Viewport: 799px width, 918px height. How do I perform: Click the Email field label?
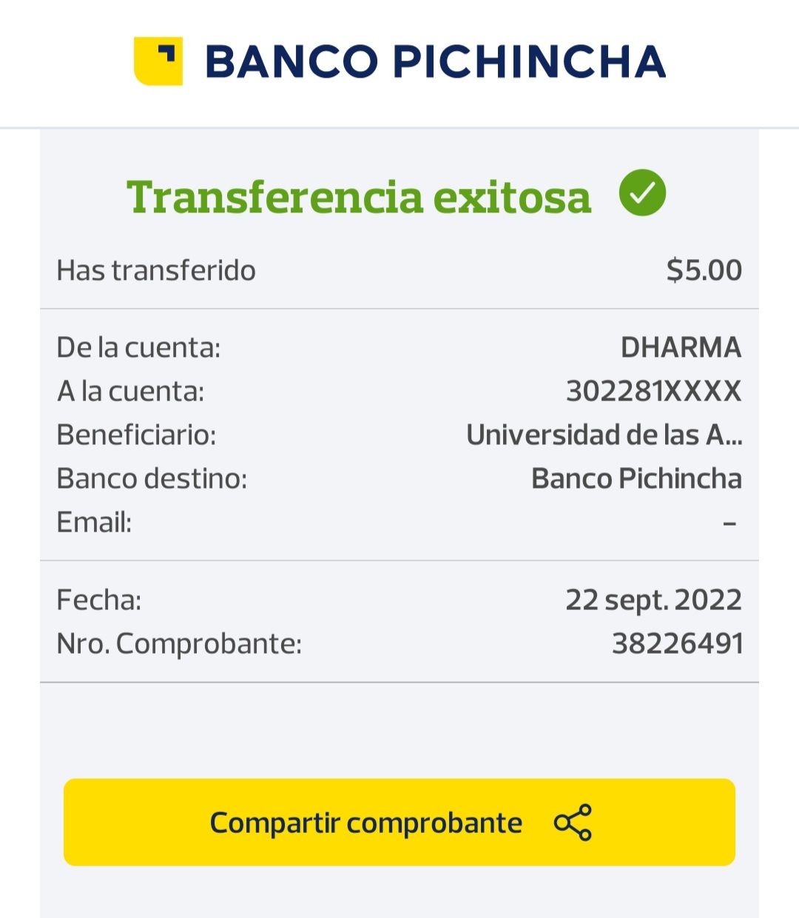point(94,522)
